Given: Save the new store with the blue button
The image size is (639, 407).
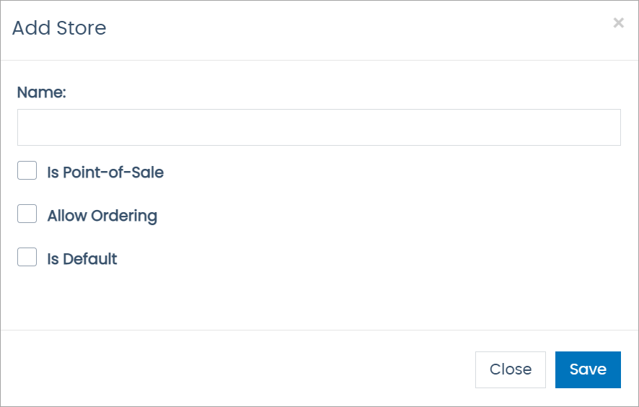Looking at the screenshot, I should (x=588, y=369).
